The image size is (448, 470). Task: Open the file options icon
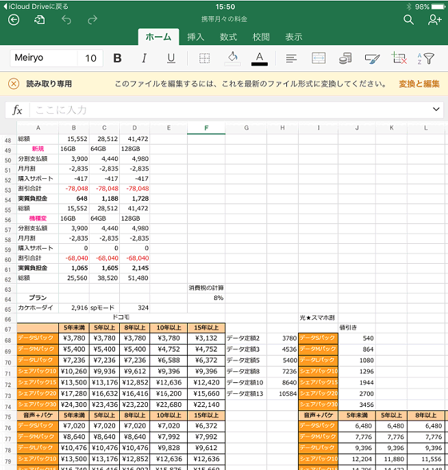pyautogui.click(x=40, y=20)
